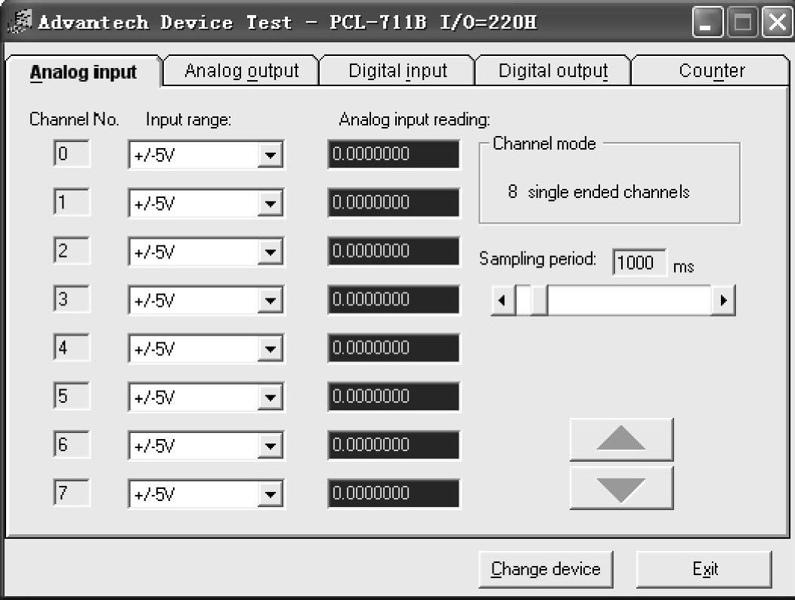Image resolution: width=795 pixels, height=600 pixels.
Task: Activate the Analog input tab
Action: [84, 72]
